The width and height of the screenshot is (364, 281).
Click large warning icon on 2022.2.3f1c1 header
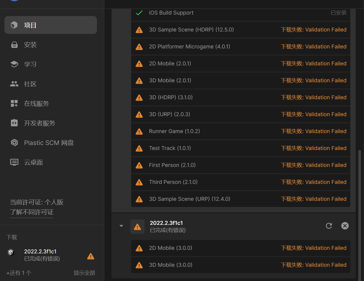pos(137,227)
